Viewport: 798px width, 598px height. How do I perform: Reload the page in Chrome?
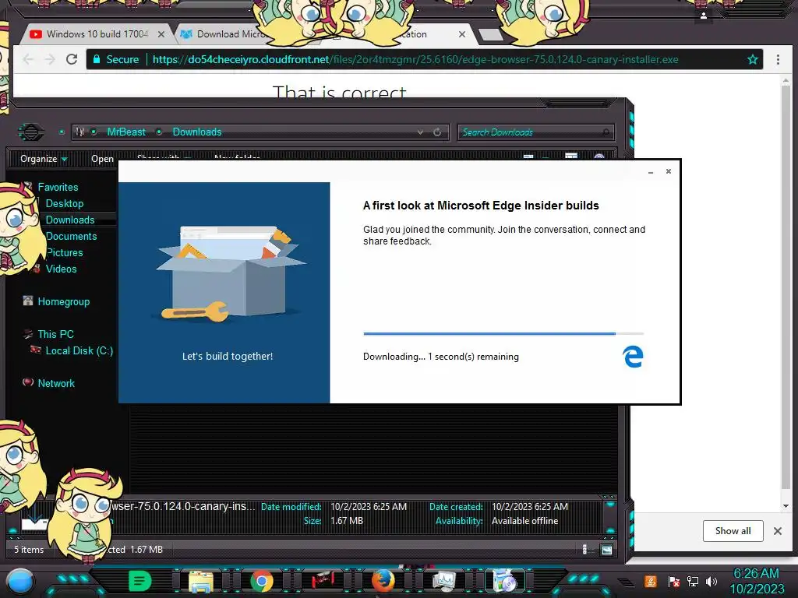click(72, 59)
